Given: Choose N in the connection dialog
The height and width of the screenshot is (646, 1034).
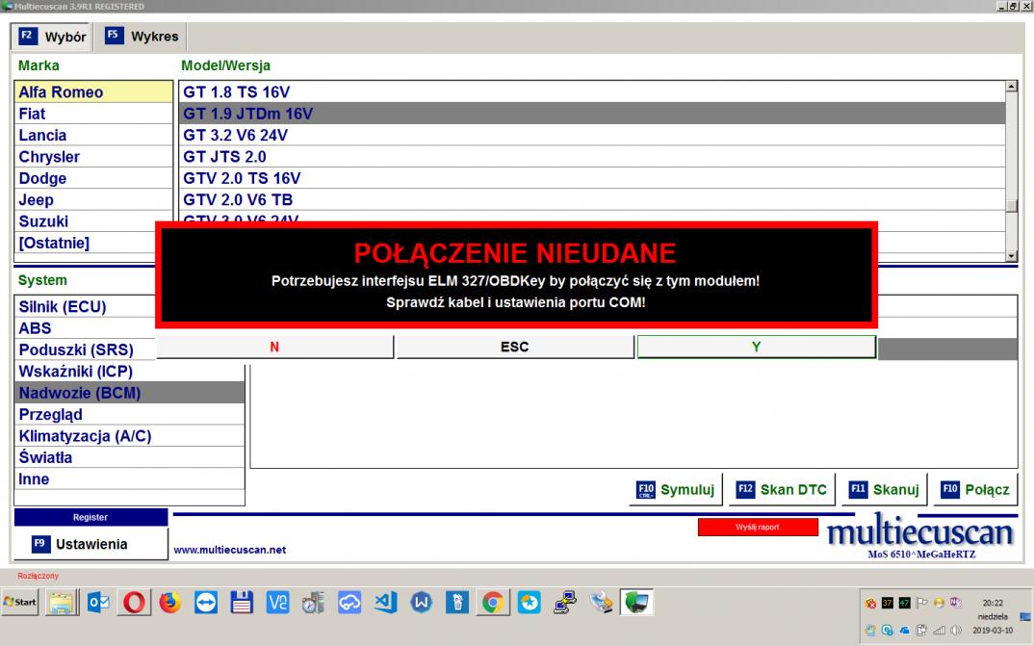Looking at the screenshot, I should tap(274, 347).
